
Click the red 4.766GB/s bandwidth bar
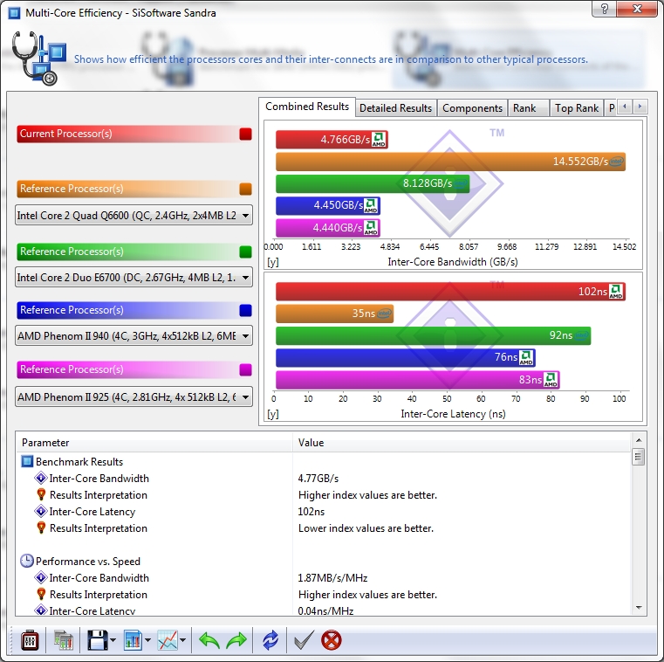pyautogui.click(x=332, y=140)
